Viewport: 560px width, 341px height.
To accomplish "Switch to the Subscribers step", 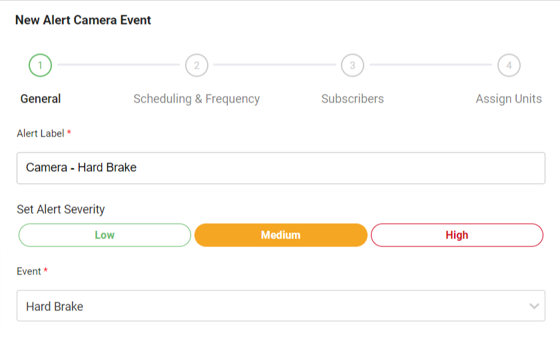I will [352, 99].
